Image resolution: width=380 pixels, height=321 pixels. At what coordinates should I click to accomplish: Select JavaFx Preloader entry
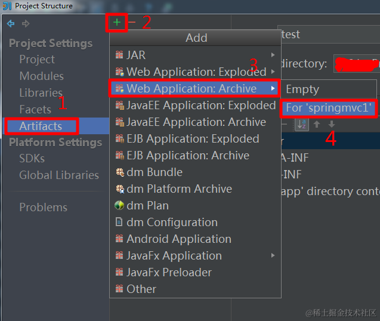(x=195, y=272)
